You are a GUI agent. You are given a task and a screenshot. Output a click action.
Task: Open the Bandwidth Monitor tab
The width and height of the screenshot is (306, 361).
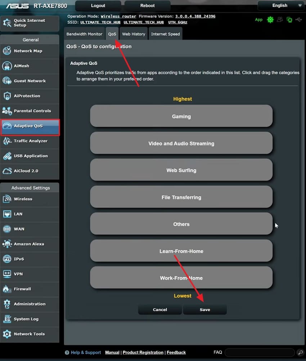(84, 34)
